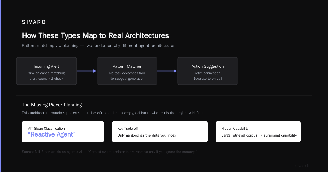Click "similar_cases matching" text
This screenshot has height=172, width=328.
pos(46,73)
